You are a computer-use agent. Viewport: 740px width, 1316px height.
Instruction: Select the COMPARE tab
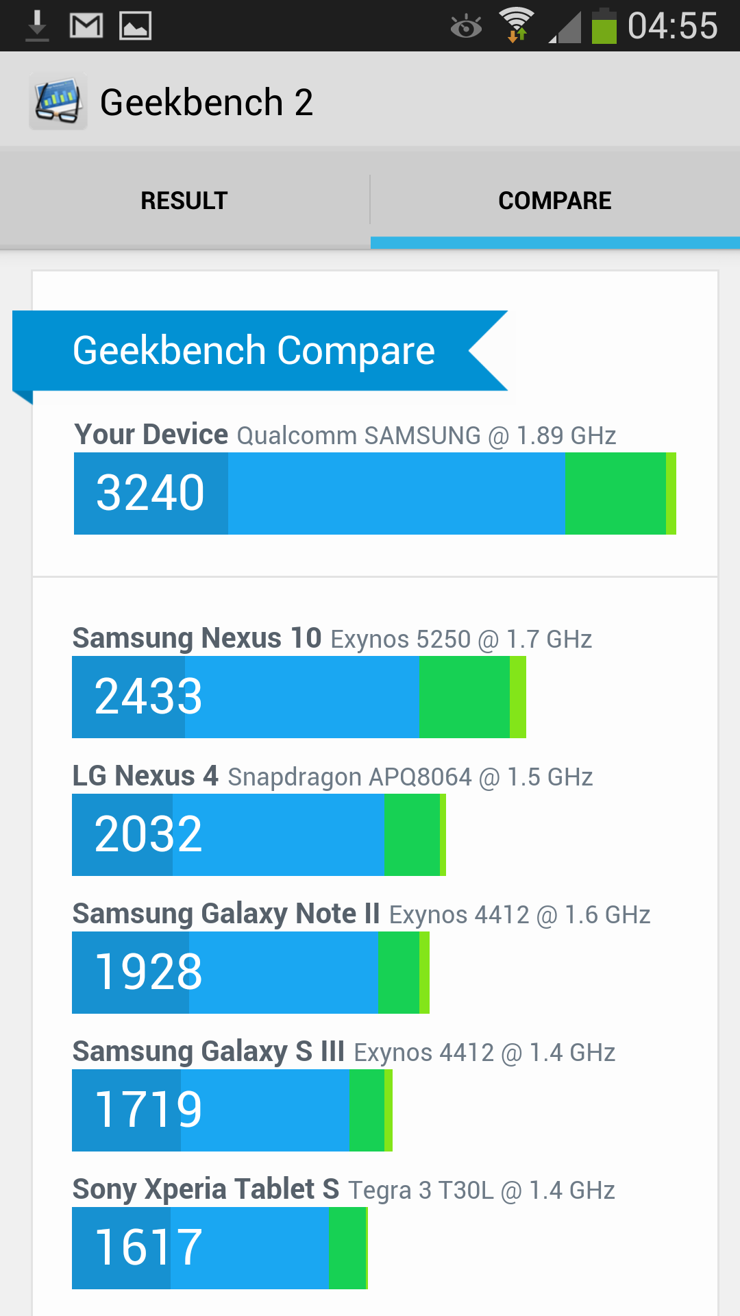pyautogui.click(x=555, y=201)
